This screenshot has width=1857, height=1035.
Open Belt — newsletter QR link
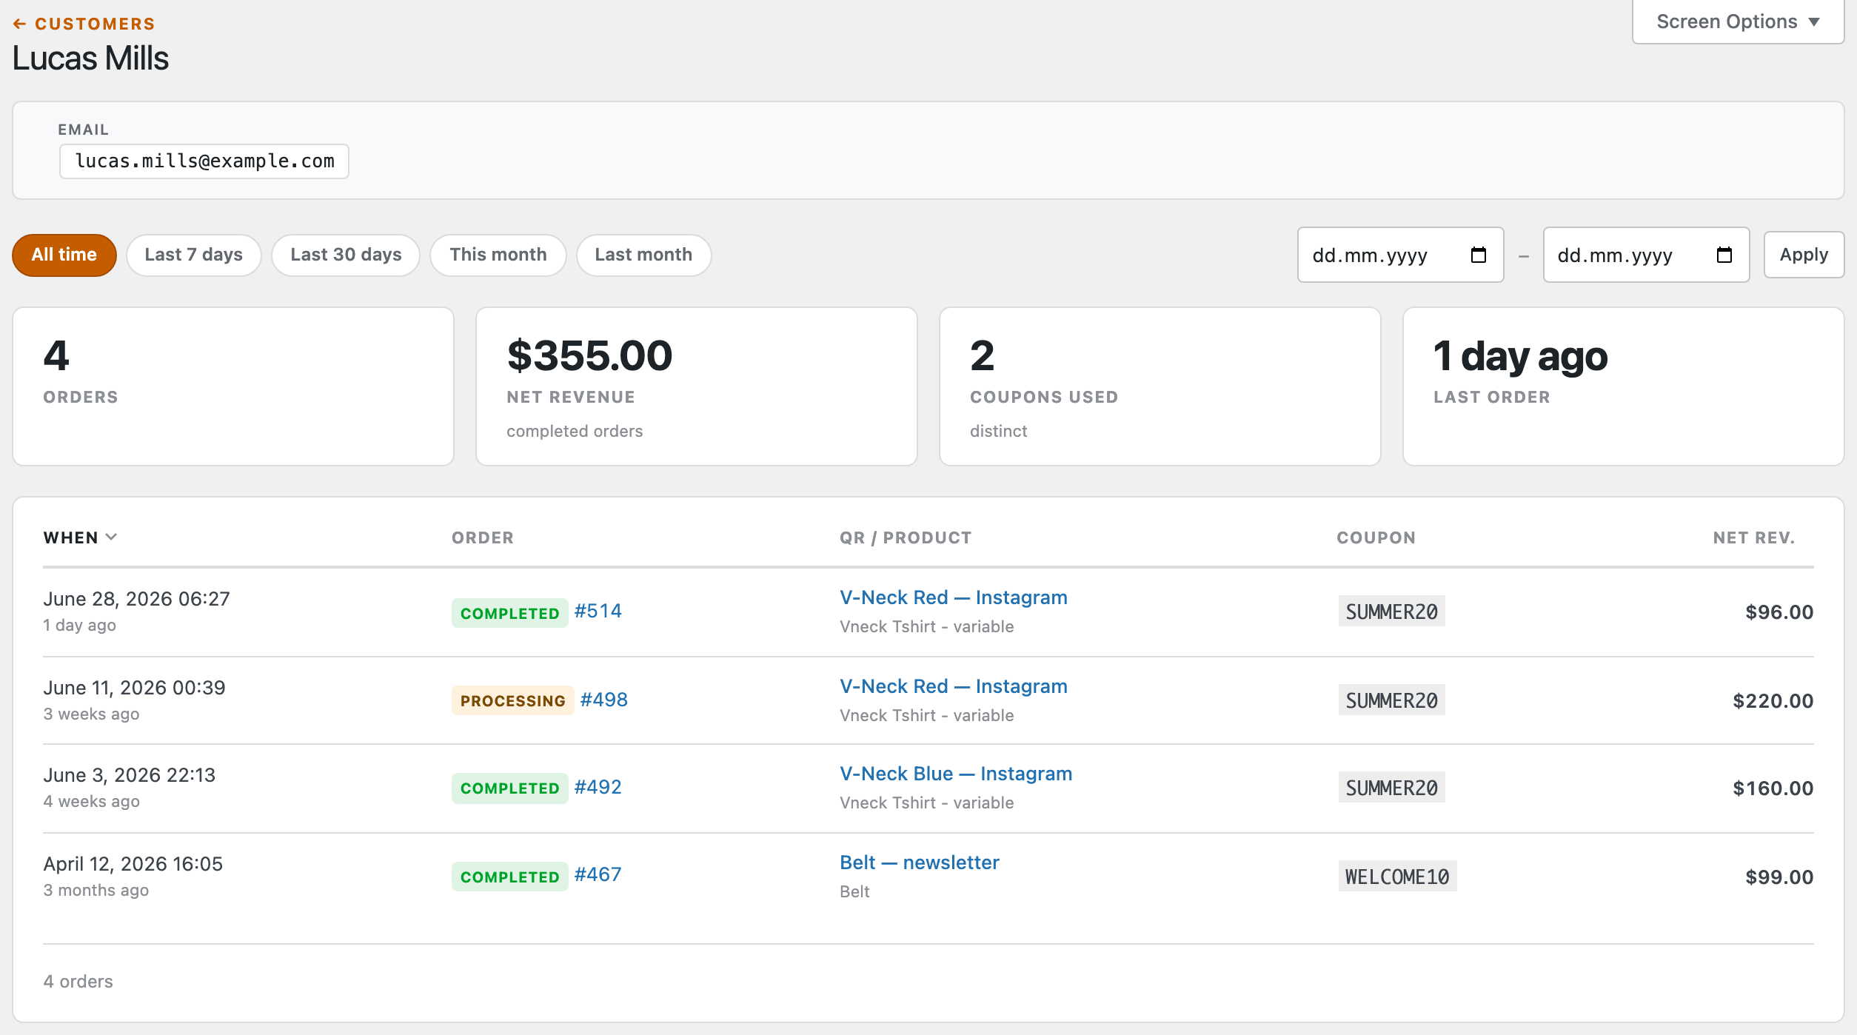[920, 862]
